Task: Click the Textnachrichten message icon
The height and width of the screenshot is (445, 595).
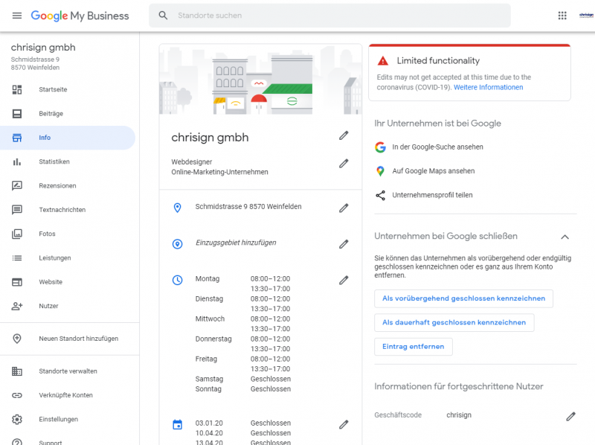Action: (x=17, y=210)
